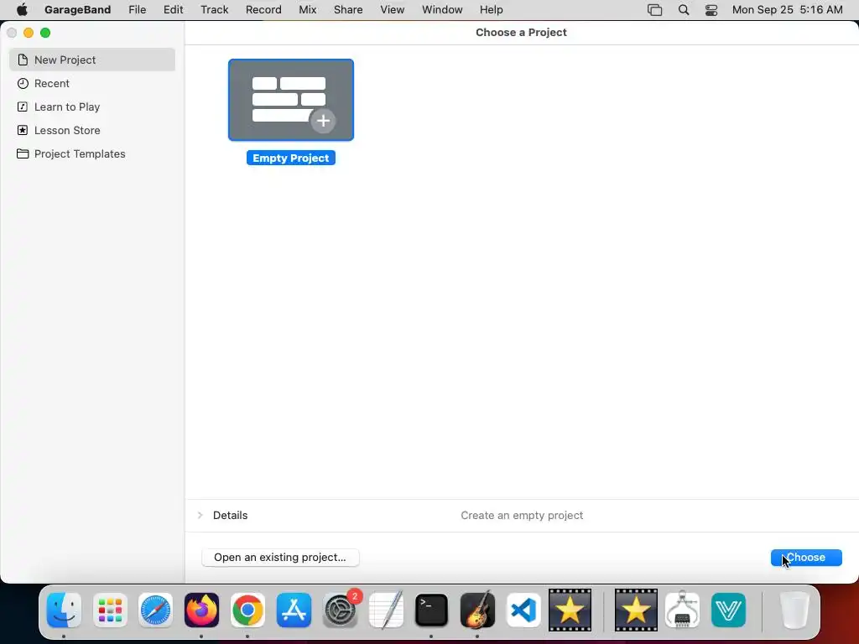Launch Firefox from the Dock
This screenshot has width=859, height=644.
coord(201,610)
